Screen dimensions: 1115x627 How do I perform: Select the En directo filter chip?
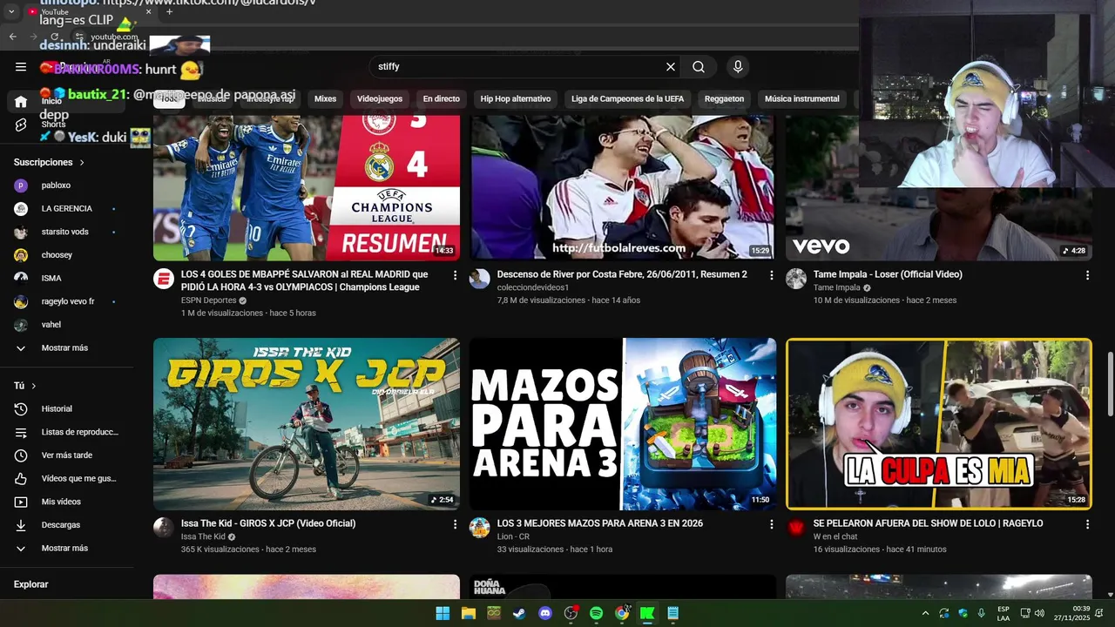coord(441,99)
